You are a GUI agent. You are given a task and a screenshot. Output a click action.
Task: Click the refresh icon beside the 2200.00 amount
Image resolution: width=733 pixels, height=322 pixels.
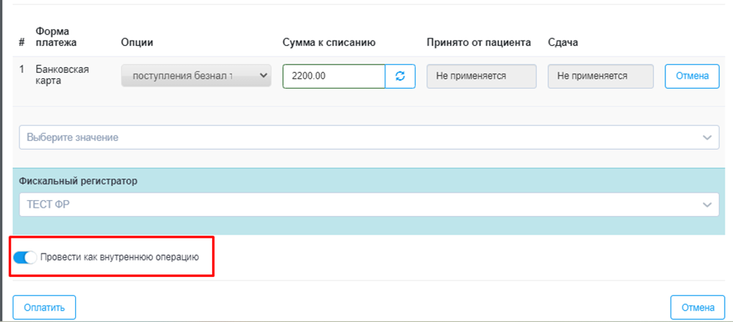pyautogui.click(x=400, y=76)
